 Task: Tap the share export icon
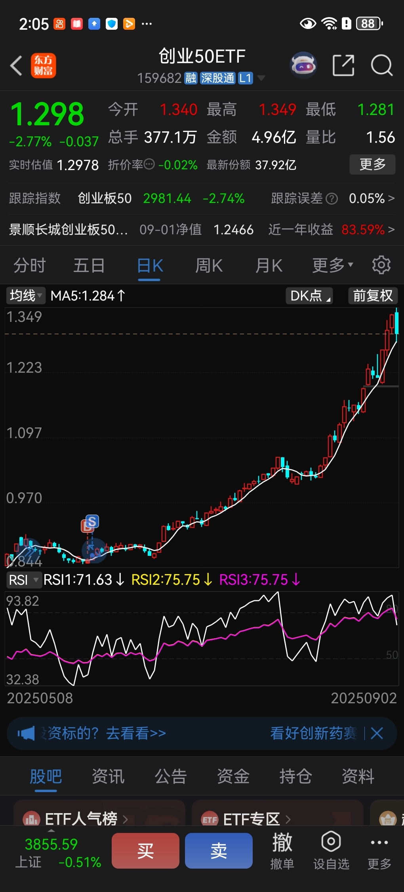point(343,65)
